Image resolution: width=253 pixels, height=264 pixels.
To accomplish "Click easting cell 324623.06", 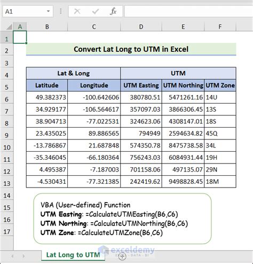I will [x=141, y=121].
